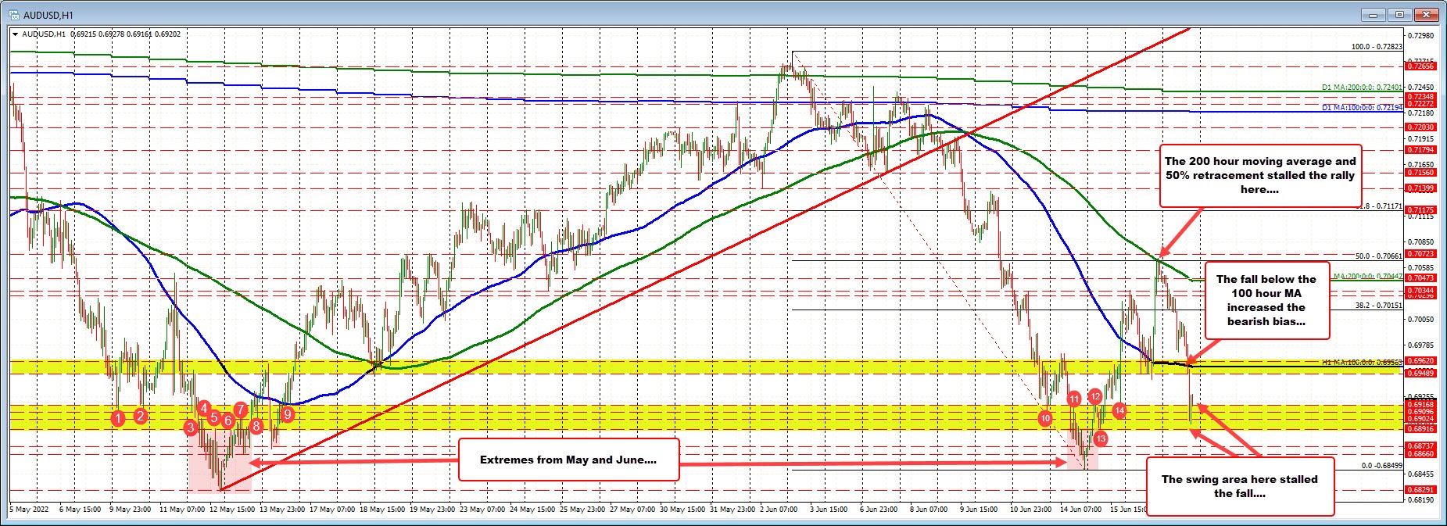Click the 18 May 15:00 time label

point(384,509)
